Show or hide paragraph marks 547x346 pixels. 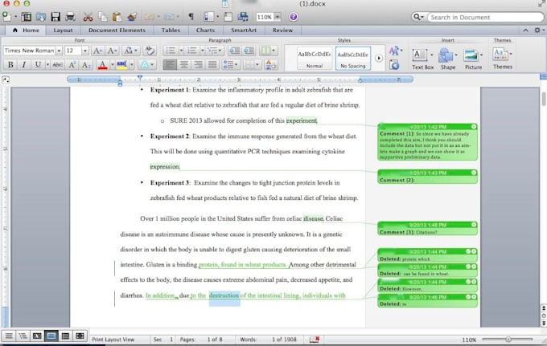pyautogui.click(x=191, y=17)
